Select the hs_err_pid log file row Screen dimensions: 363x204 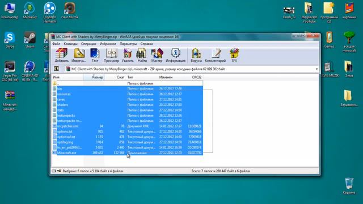point(128,147)
